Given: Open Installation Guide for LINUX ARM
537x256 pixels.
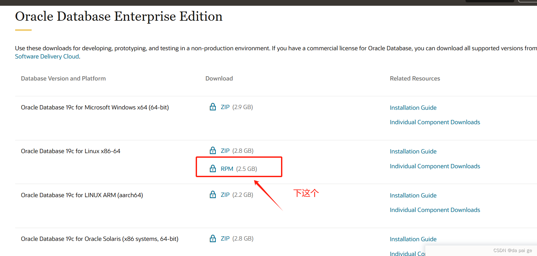Looking at the screenshot, I should point(413,196).
